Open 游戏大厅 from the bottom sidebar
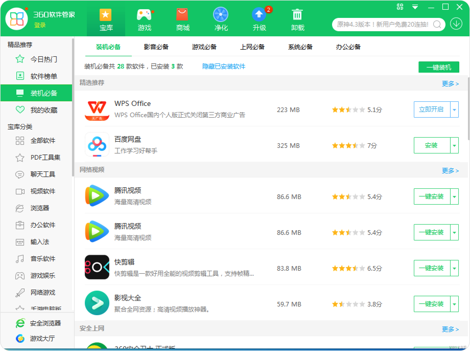Viewport: 470px width, 351px height. click(42, 338)
